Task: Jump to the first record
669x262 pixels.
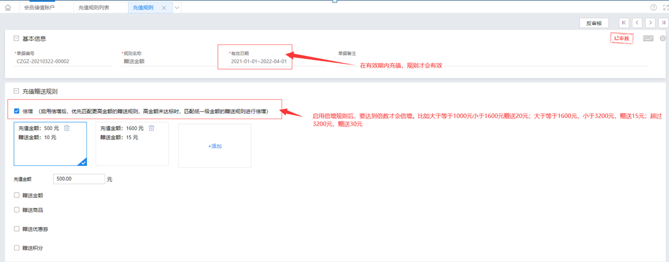Action: 624,23
